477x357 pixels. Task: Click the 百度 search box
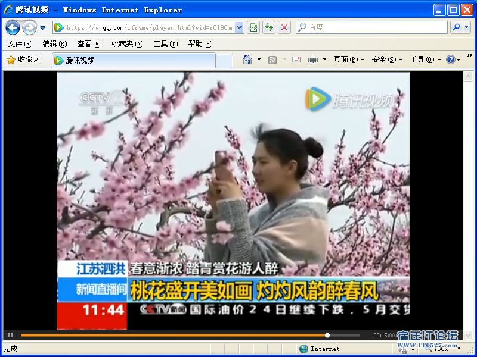(371, 27)
